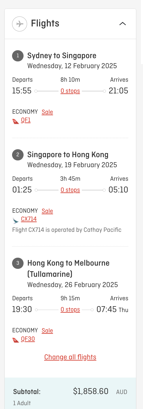143x409 pixels.
Task: Open flight details for CX714
Action: pos(29,219)
